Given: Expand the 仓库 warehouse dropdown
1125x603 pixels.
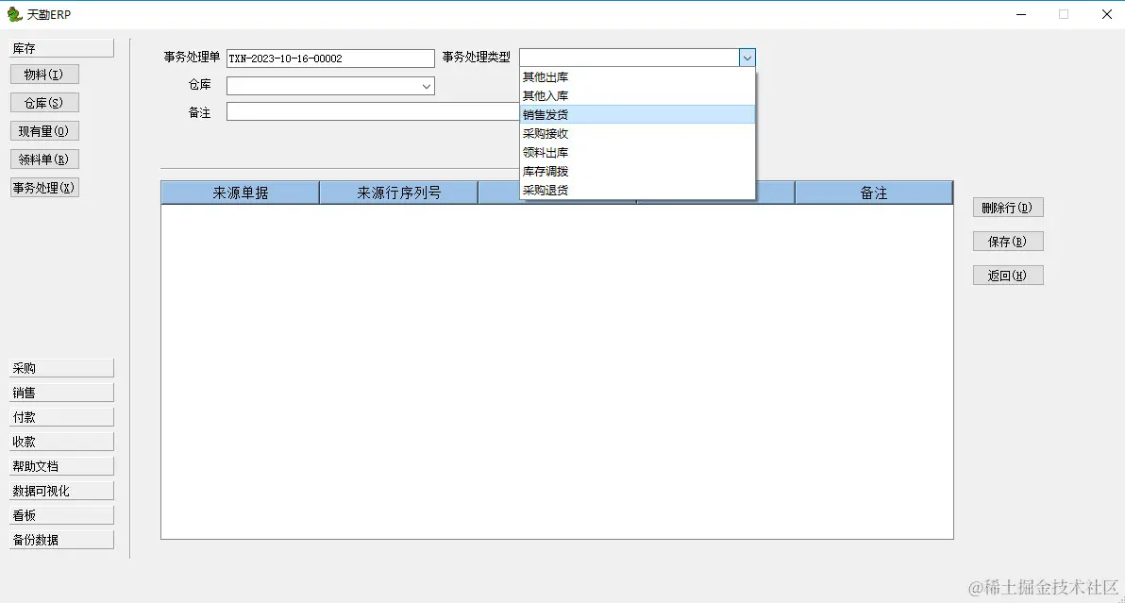Looking at the screenshot, I should (426, 85).
